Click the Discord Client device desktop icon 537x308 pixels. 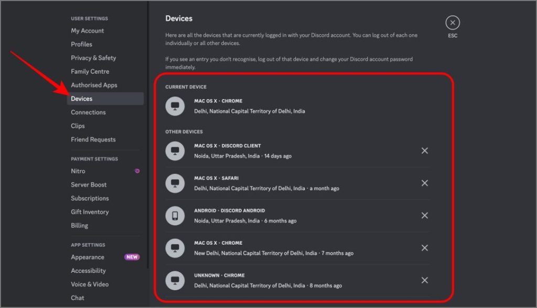pos(175,151)
